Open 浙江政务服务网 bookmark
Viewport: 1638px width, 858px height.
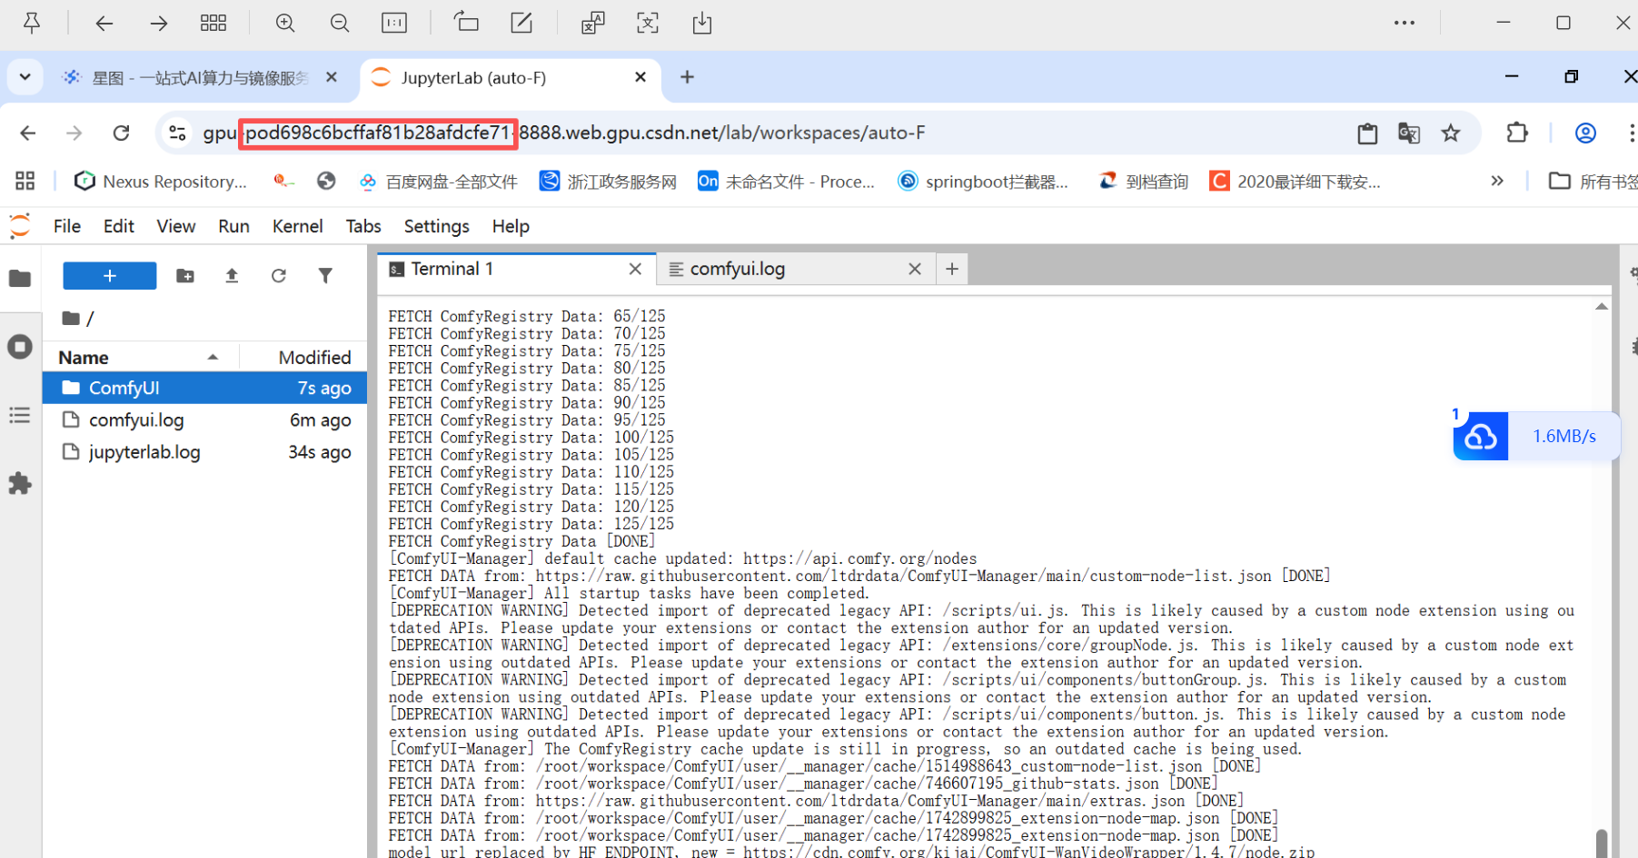click(609, 182)
